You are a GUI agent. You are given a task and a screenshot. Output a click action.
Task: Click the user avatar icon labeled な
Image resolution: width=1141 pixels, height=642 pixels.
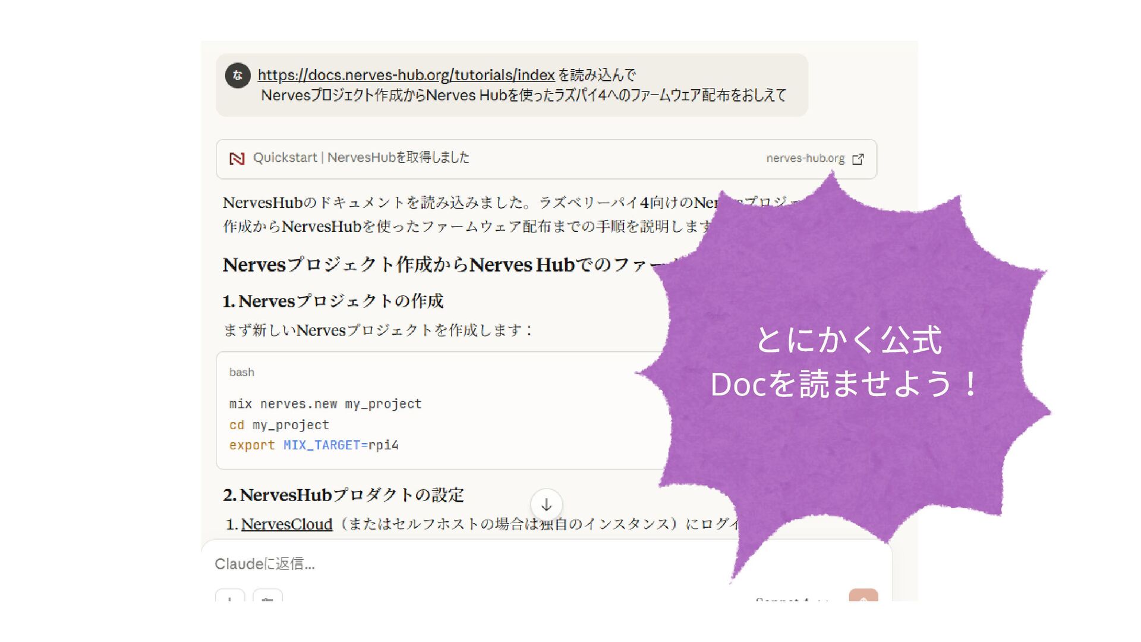click(x=237, y=75)
